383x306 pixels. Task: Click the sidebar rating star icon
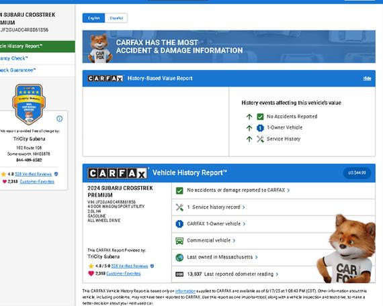click(3, 174)
